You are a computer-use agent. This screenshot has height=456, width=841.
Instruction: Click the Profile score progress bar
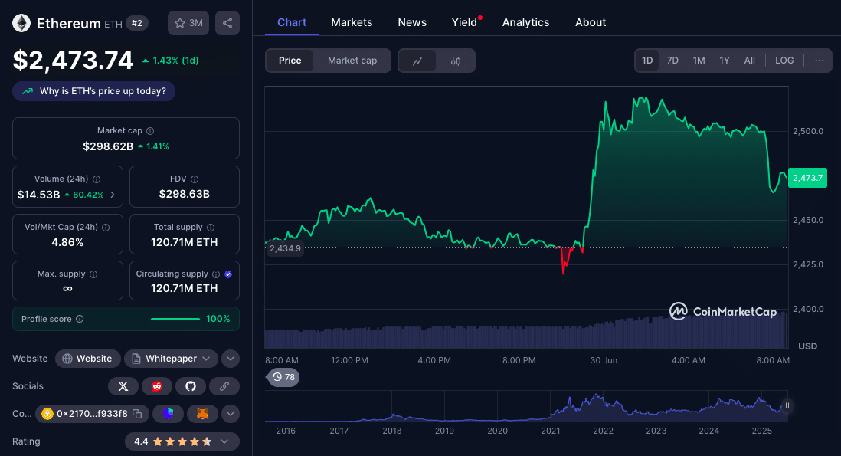pos(175,319)
